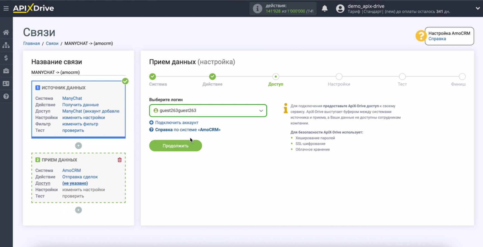Open the help question sidebar icon
This screenshot has width=483, height=247.
point(6,97)
